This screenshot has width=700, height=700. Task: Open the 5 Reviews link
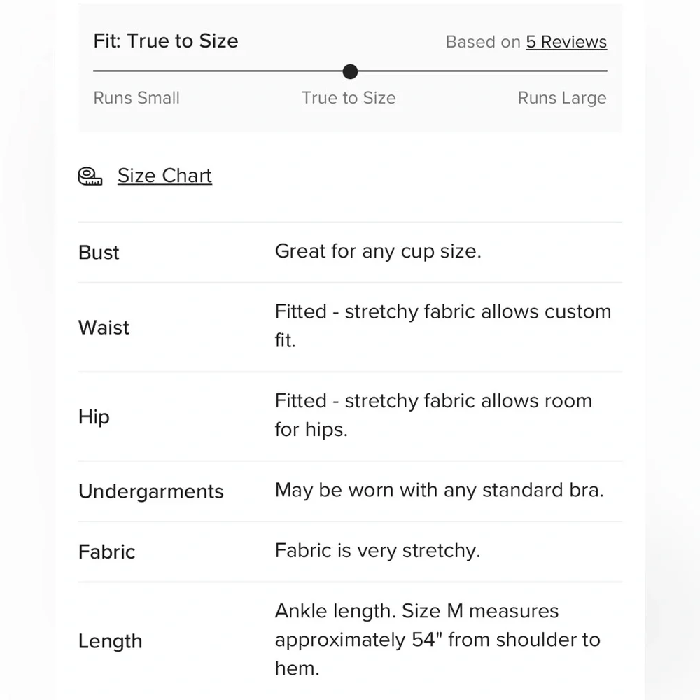click(x=566, y=42)
